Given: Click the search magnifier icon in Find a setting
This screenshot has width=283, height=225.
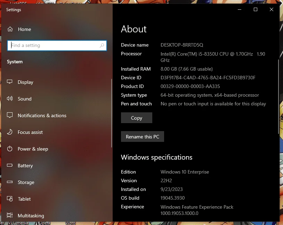Looking at the screenshot, I should pos(102,45).
